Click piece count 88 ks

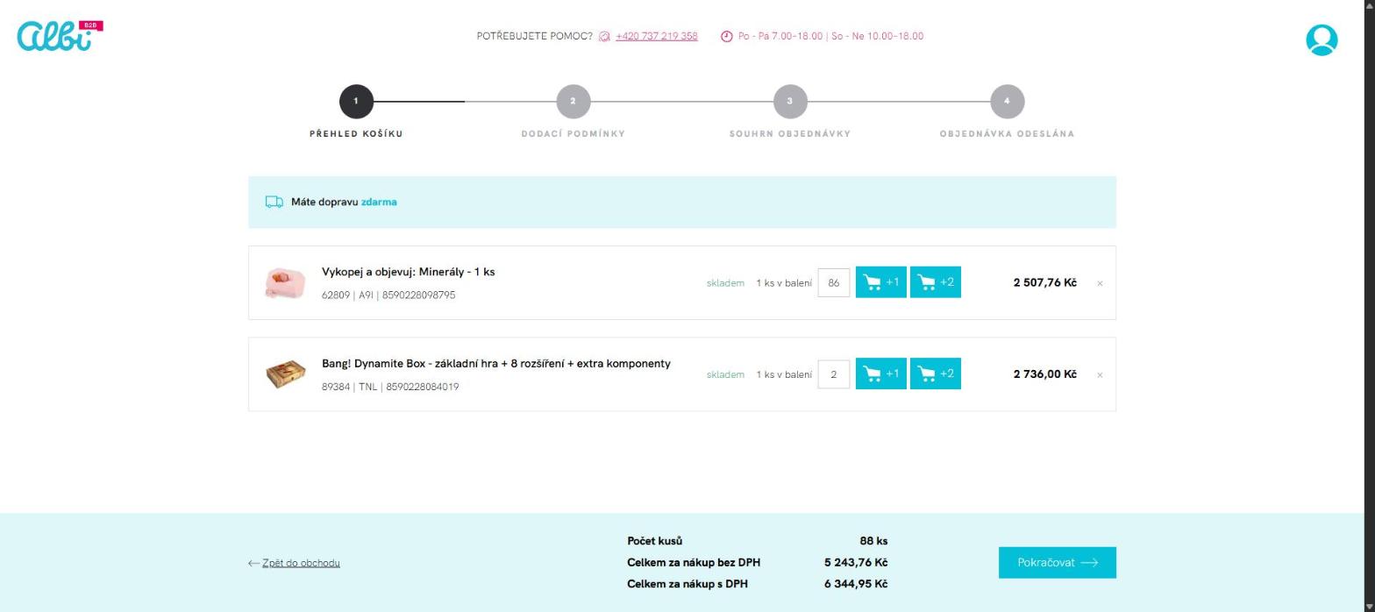coord(873,541)
